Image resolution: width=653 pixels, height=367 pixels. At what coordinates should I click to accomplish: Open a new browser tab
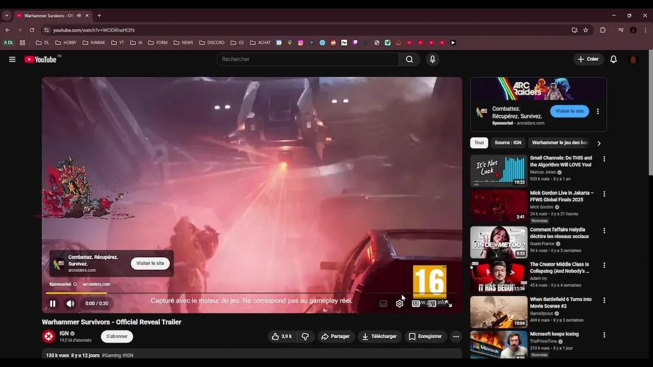click(99, 16)
